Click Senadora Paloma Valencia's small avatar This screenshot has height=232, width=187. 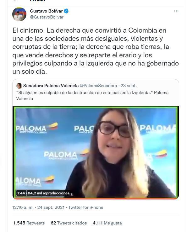point(19,86)
